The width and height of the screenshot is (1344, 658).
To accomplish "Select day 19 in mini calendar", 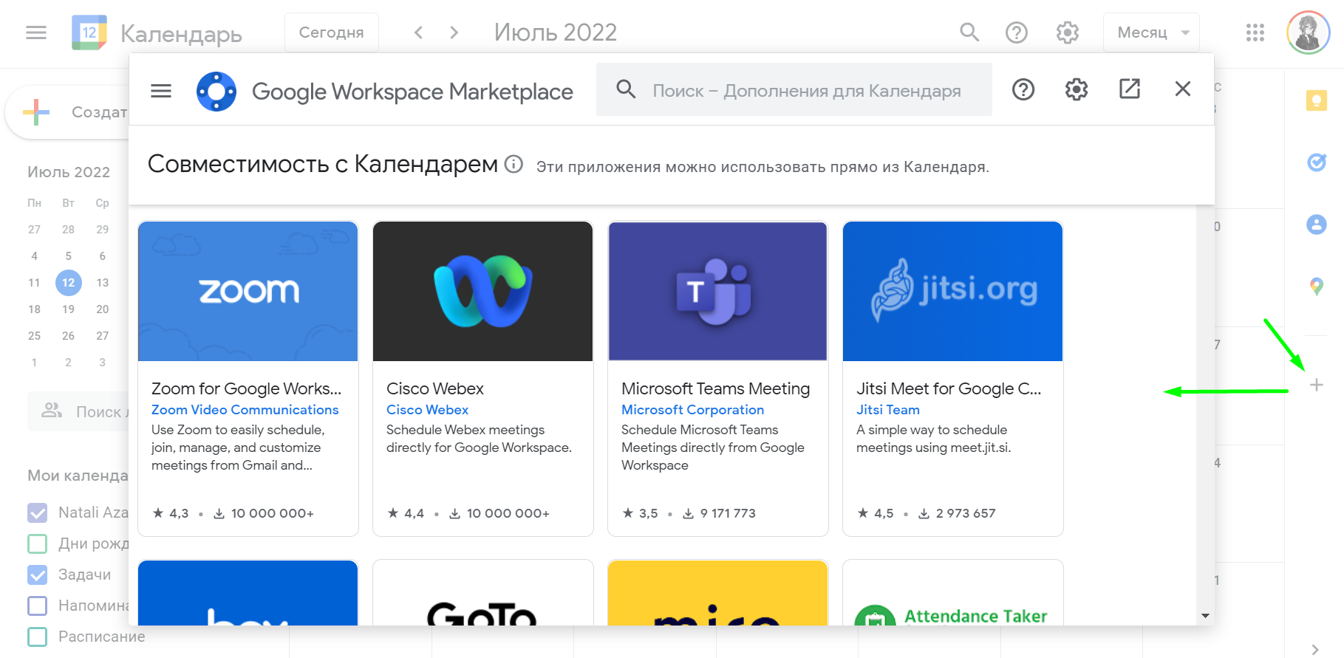I will point(69,309).
